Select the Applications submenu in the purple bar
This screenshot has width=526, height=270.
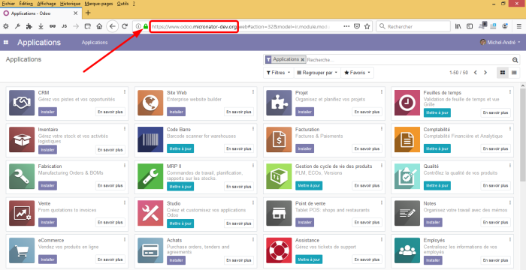[x=95, y=43]
